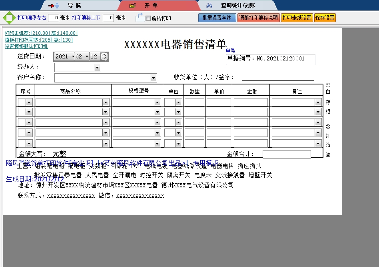The height and width of the screenshot is (267, 379).
Task: Click the green diamond icon in the toolbar
Action: tap(9, 18)
